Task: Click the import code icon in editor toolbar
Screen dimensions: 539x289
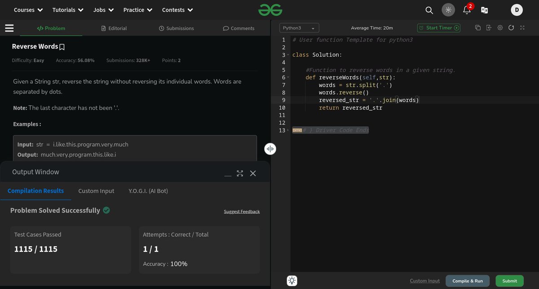Action: (489, 28)
